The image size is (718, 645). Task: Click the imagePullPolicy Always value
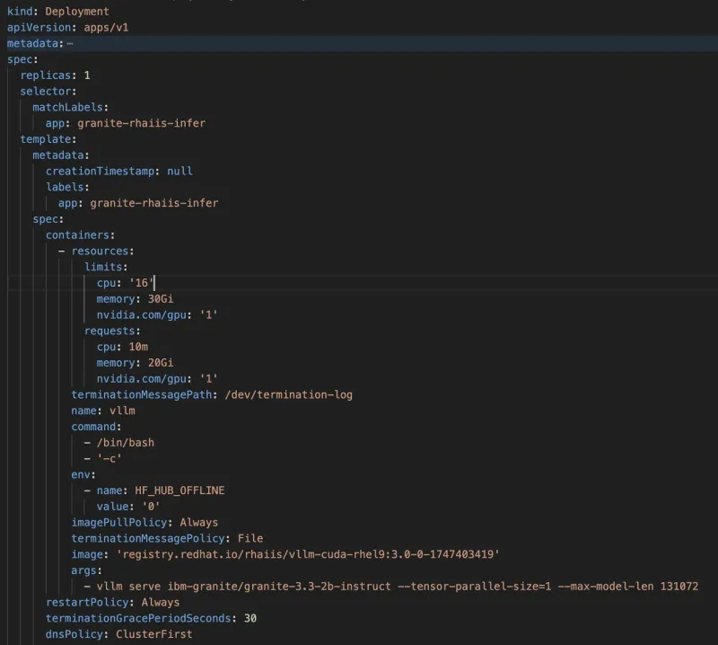[198, 522]
